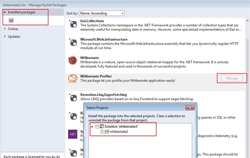Click the solution icon in Select Projects
The height and width of the screenshot is (158, 250).
click(x=101, y=127)
